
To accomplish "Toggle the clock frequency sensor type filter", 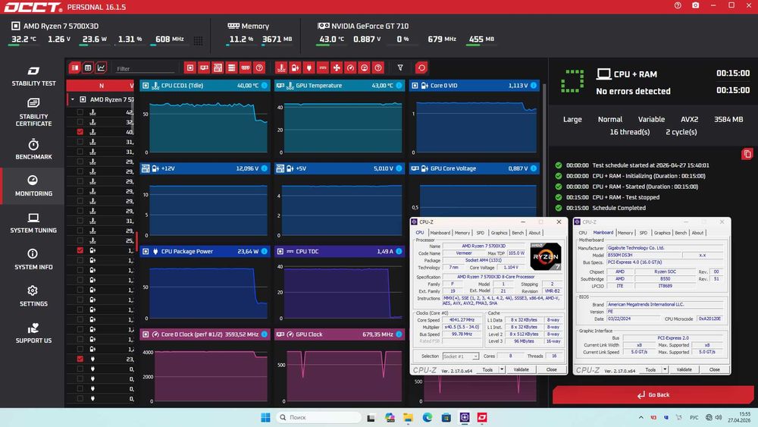I will point(350,68).
